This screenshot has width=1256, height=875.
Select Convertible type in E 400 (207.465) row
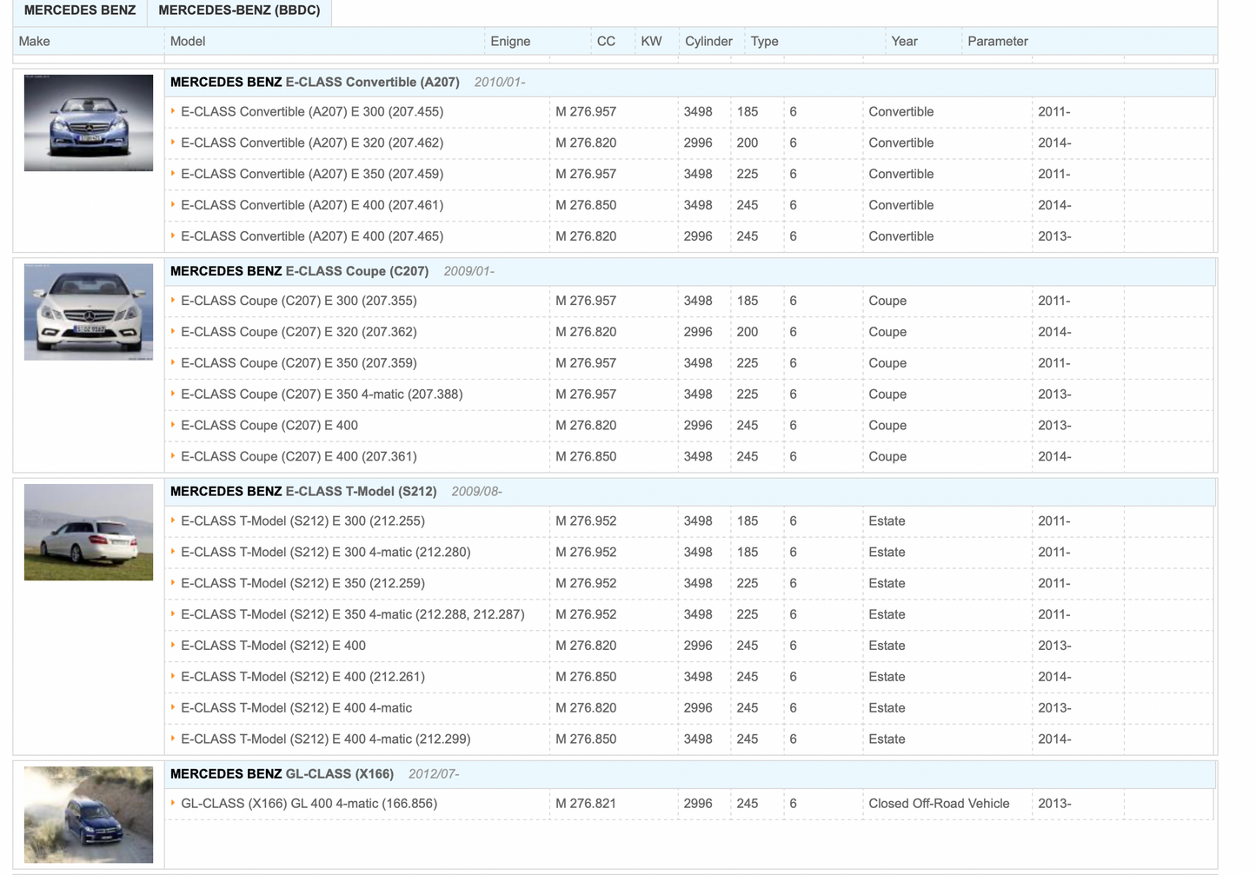[901, 236]
